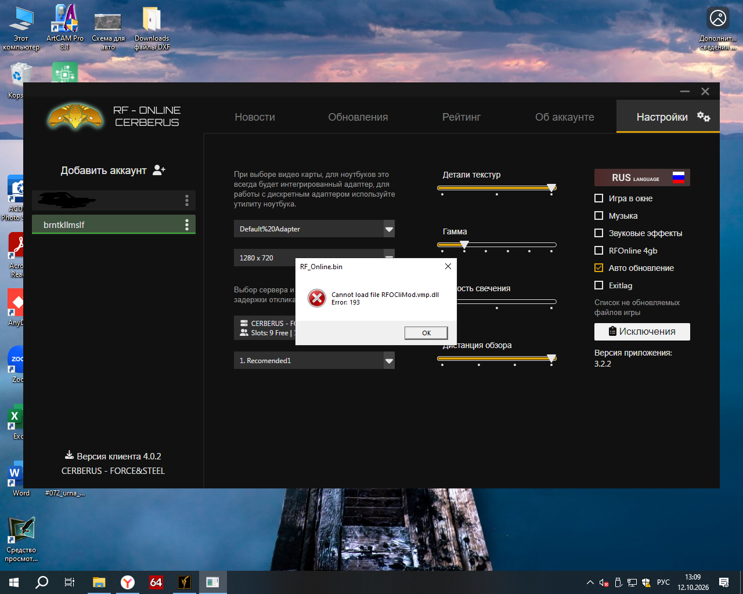Select the brntkllmslf account row
The height and width of the screenshot is (594, 743).
coord(114,224)
